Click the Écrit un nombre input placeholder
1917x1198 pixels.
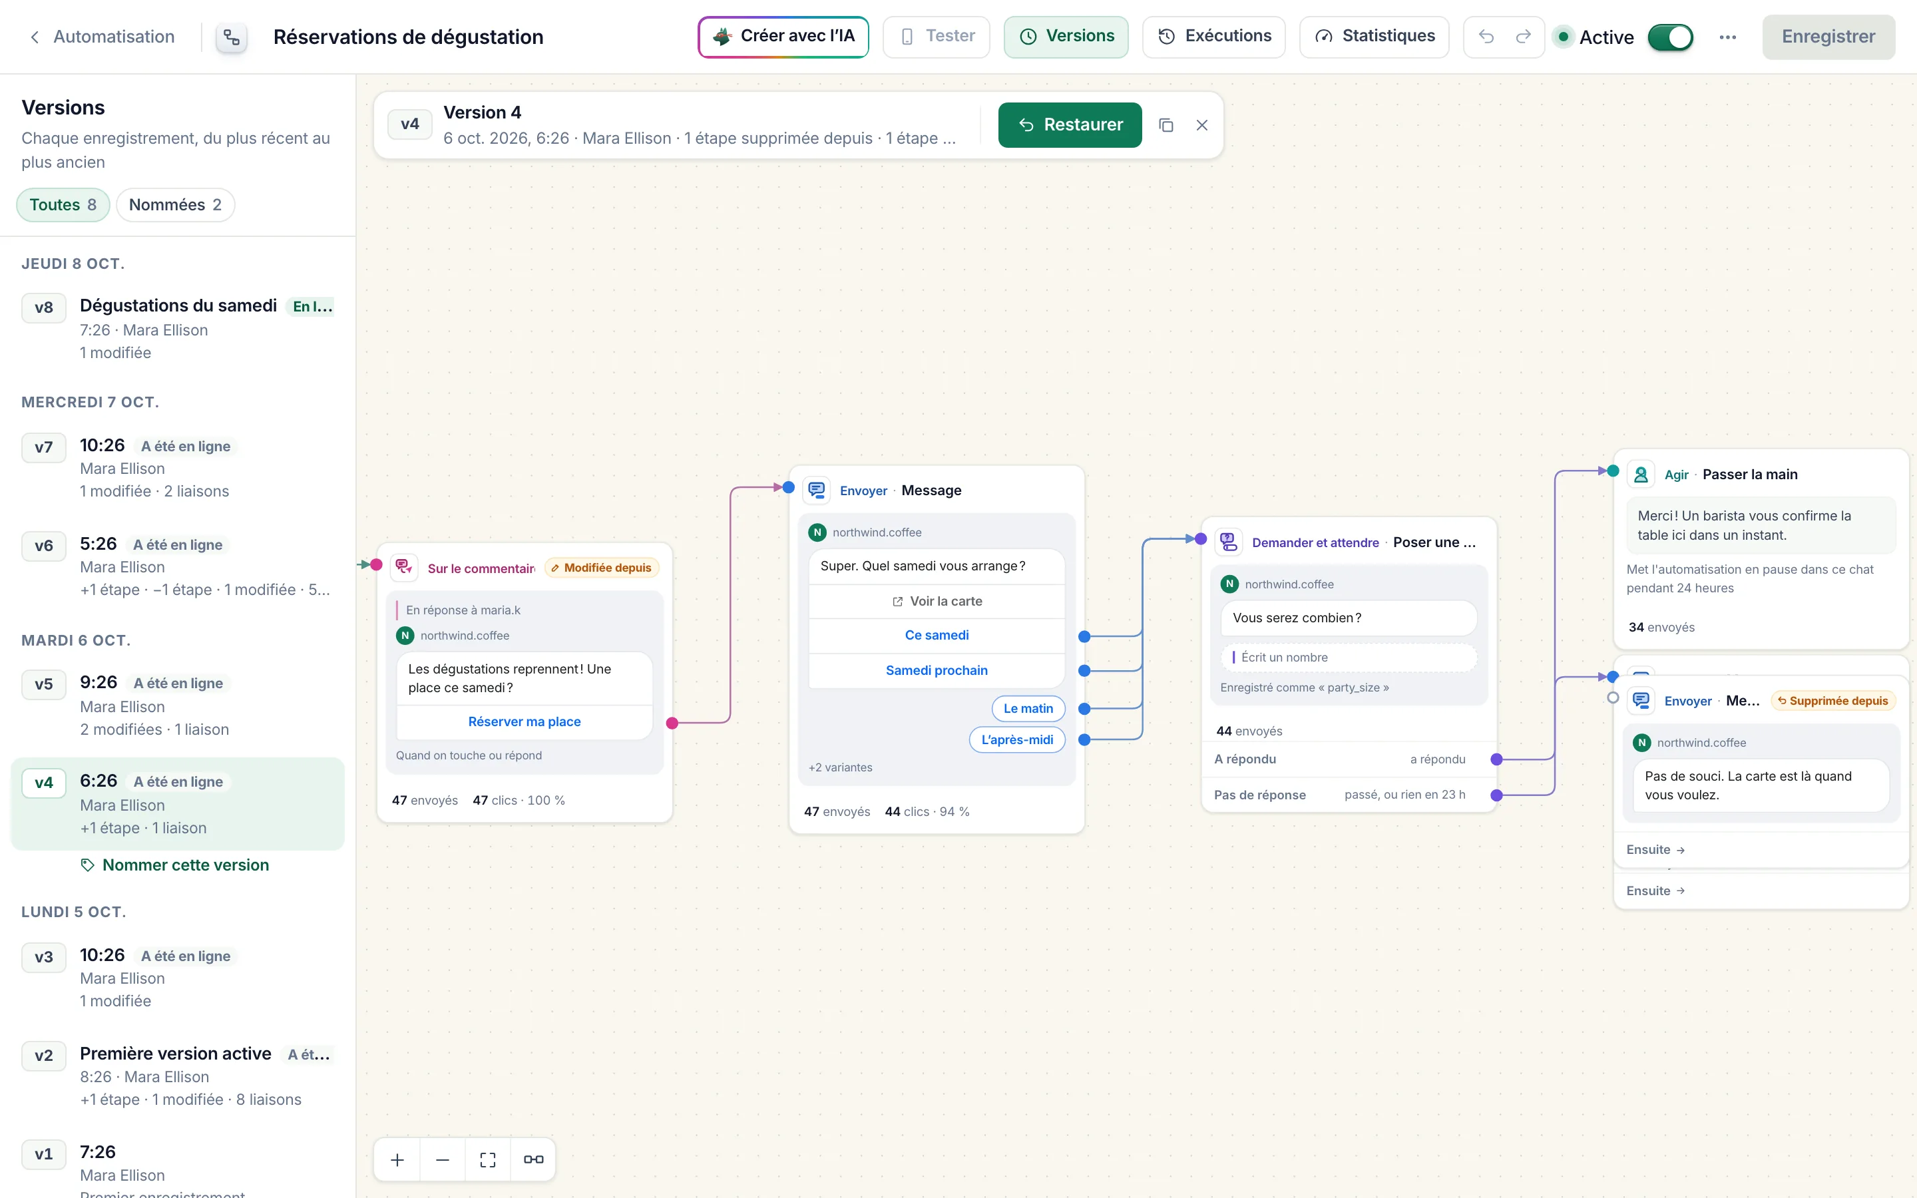click(x=1349, y=657)
